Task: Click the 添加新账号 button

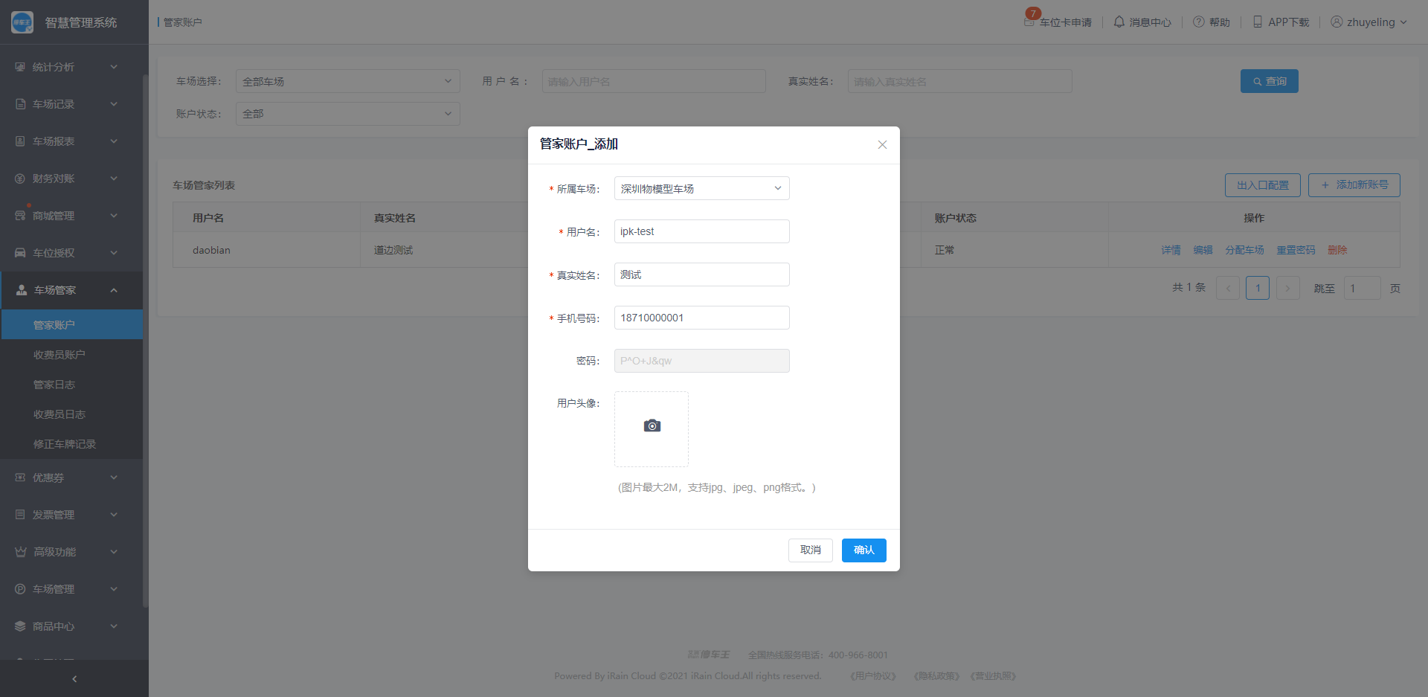Action: [x=1354, y=185]
